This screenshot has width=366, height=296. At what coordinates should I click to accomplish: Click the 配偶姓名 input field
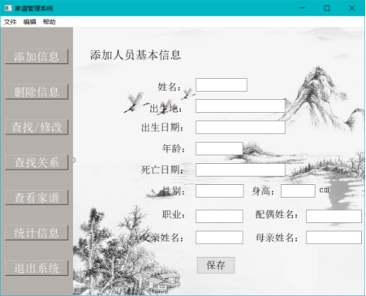click(x=334, y=216)
